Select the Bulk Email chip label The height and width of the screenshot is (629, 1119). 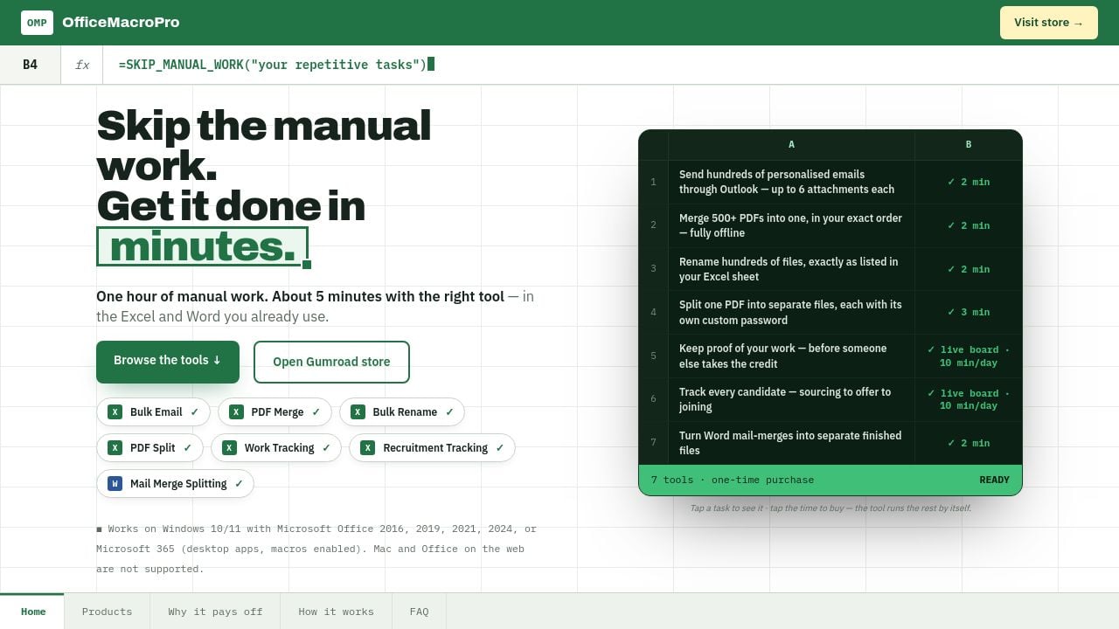[x=156, y=412]
